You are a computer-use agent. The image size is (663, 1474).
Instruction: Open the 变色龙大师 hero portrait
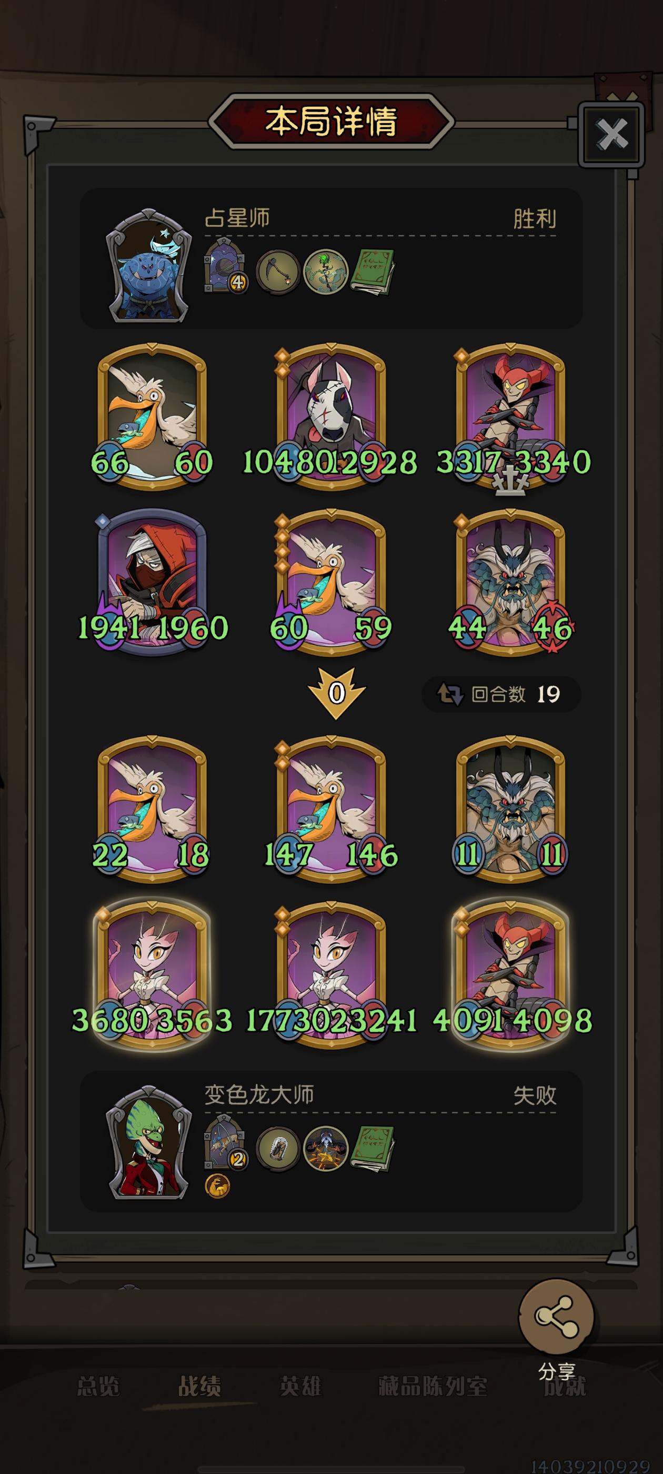click(x=148, y=1142)
